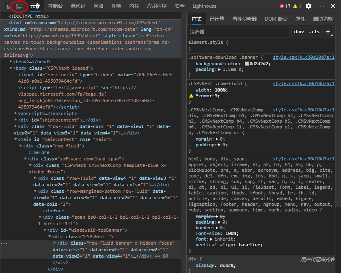
Task: Collapse the windows10-topBanner div
Action: click(45, 230)
